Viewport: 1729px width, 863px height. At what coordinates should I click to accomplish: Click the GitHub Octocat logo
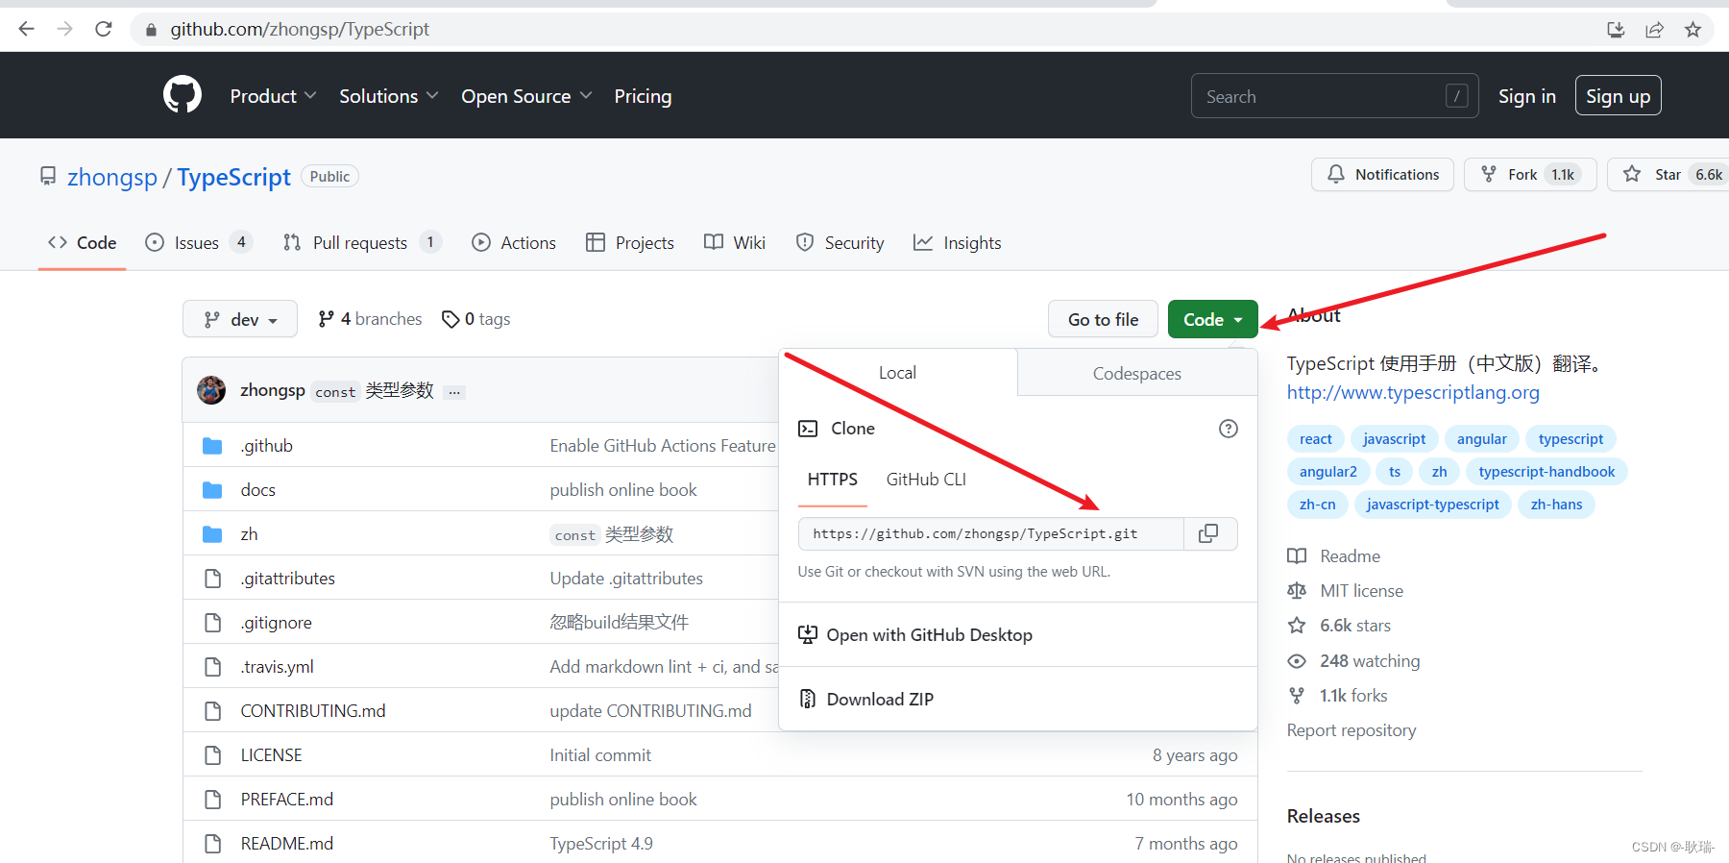pyautogui.click(x=183, y=95)
